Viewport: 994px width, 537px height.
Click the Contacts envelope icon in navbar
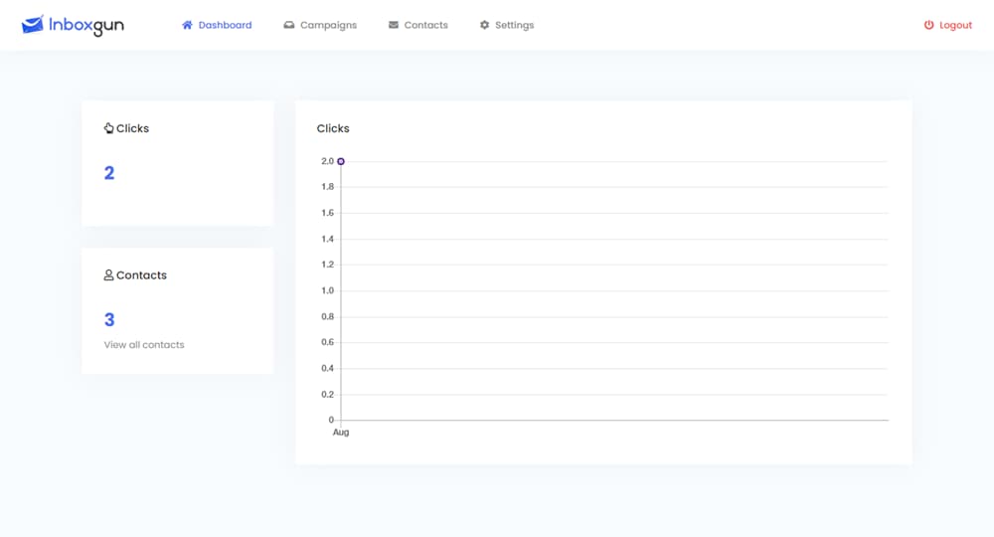[394, 25]
